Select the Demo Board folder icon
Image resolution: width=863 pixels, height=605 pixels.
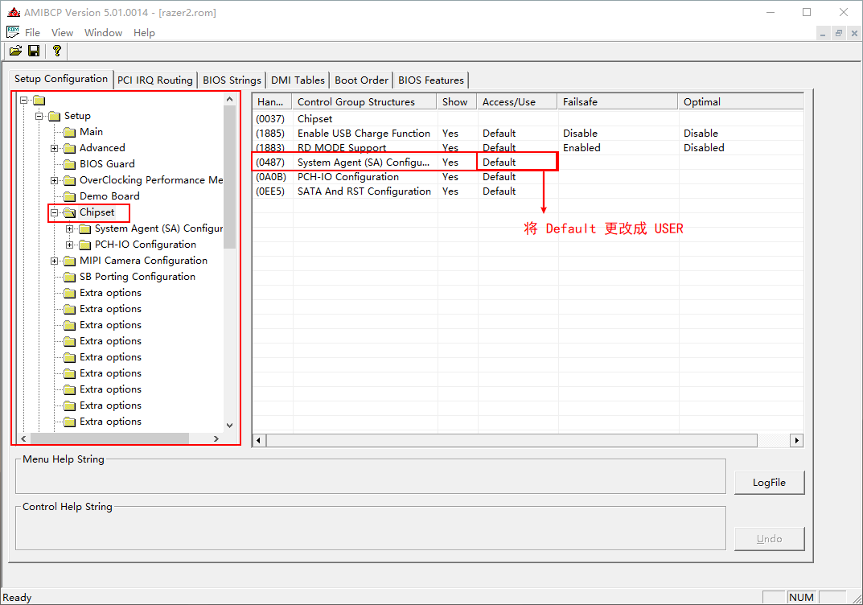click(69, 196)
